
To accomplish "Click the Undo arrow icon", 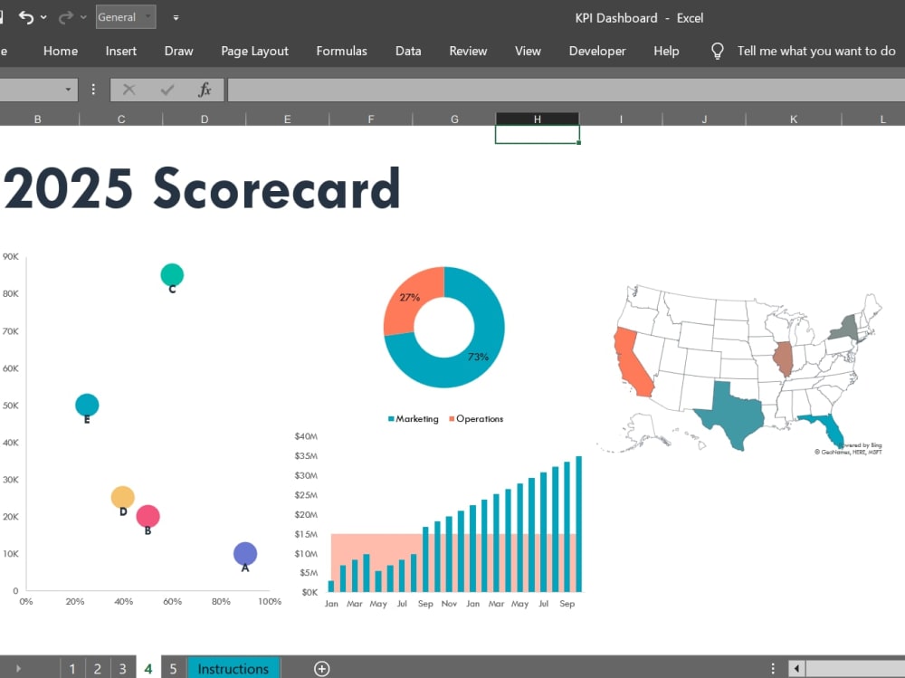I will (26, 17).
